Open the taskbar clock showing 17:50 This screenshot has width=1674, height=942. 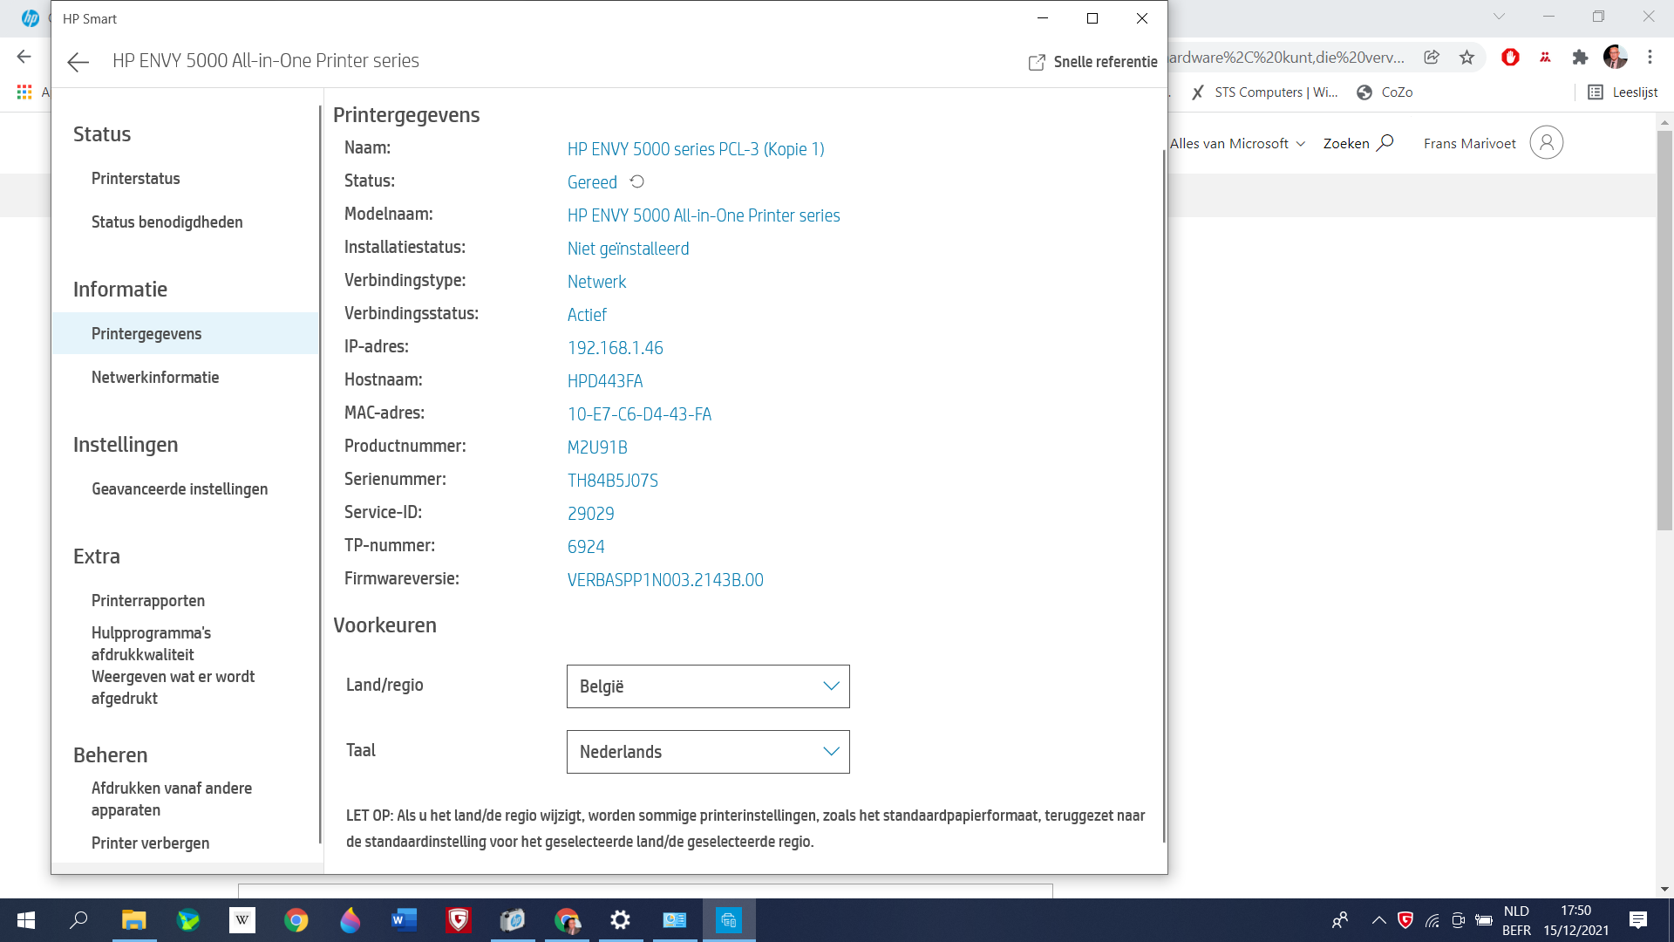[x=1575, y=920]
